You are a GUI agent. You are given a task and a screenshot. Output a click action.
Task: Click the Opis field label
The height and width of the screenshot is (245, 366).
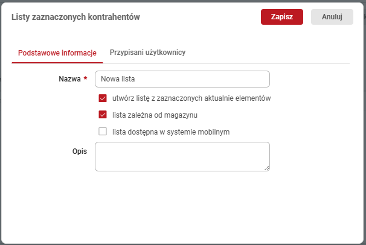click(x=80, y=151)
